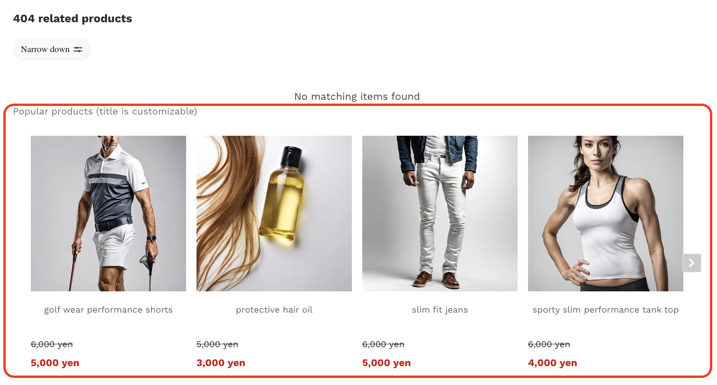Viewport: 717px width, 385px height.
Task: Click the slim fit jeans 5,000 yen price
Action: pyautogui.click(x=386, y=363)
